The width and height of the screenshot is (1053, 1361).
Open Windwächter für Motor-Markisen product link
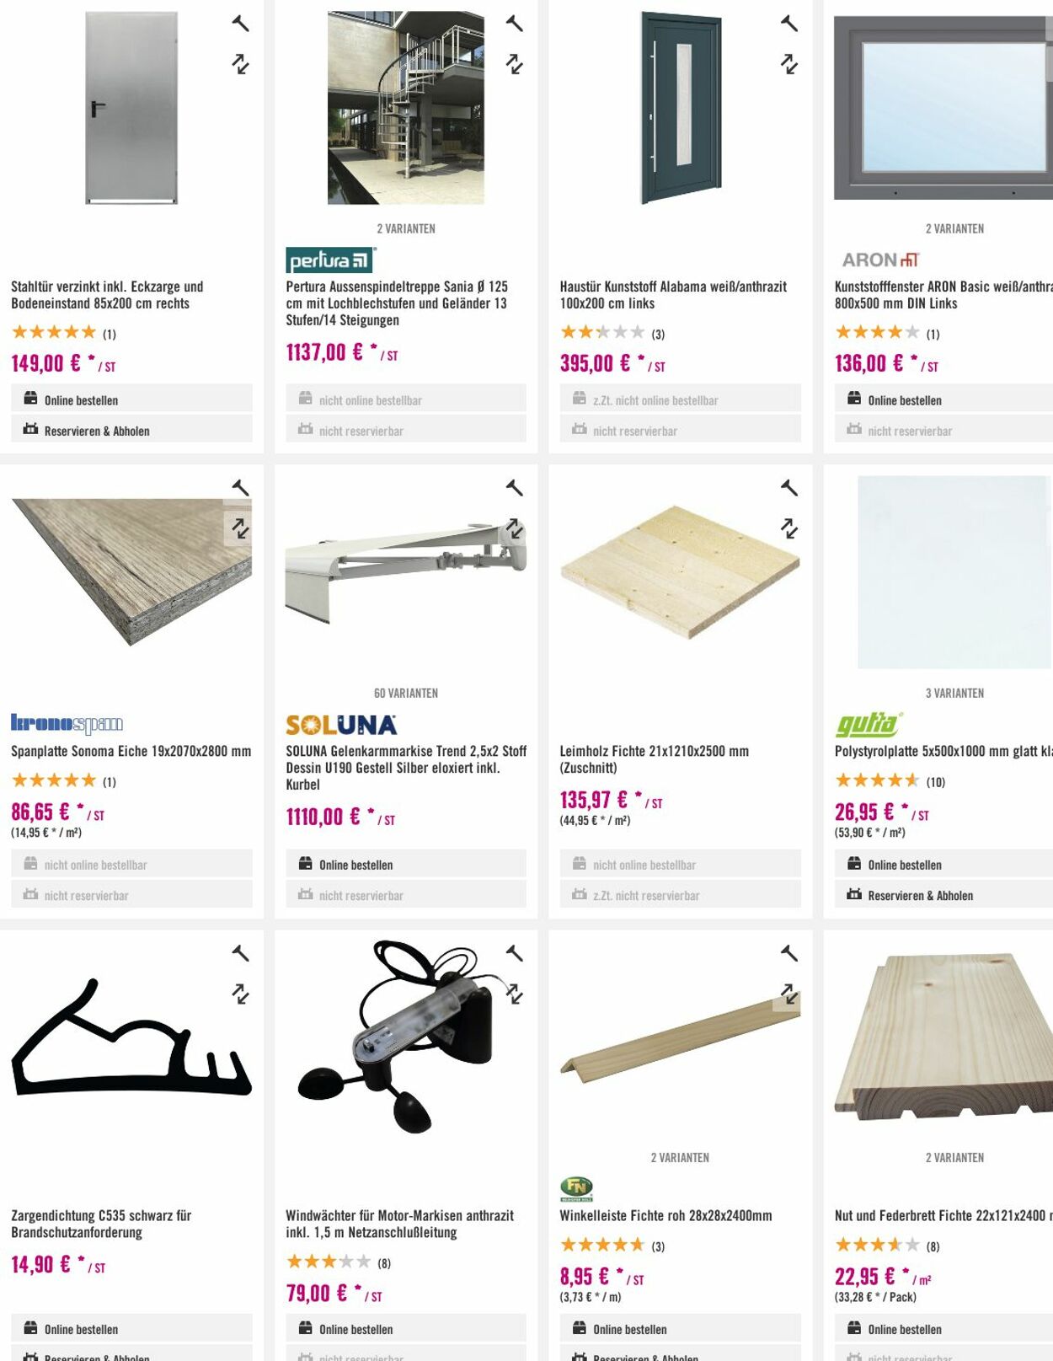[x=399, y=1224]
